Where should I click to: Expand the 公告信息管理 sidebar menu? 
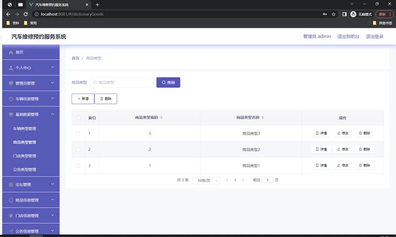click(31, 231)
